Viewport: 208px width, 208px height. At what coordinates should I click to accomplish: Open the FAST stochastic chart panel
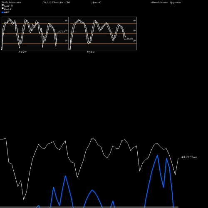pyautogui.click(x=35, y=33)
